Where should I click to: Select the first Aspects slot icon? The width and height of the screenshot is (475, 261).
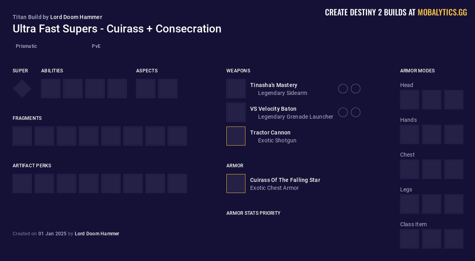(x=146, y=89)
